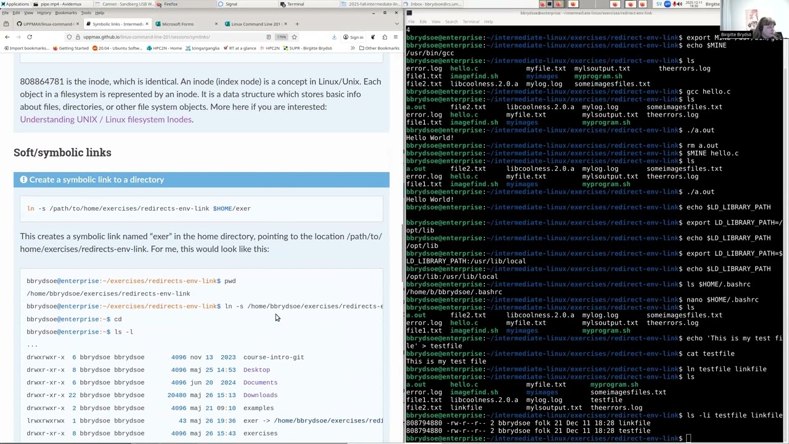
Task: Click the Soft/symbolic links heading
Action: click(x=62, y=152)
